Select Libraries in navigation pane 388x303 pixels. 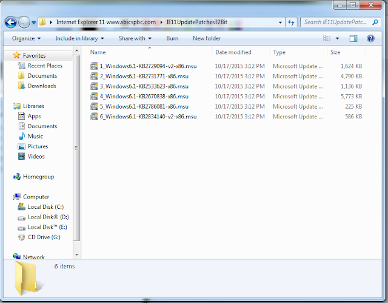[x=33, y=106]
